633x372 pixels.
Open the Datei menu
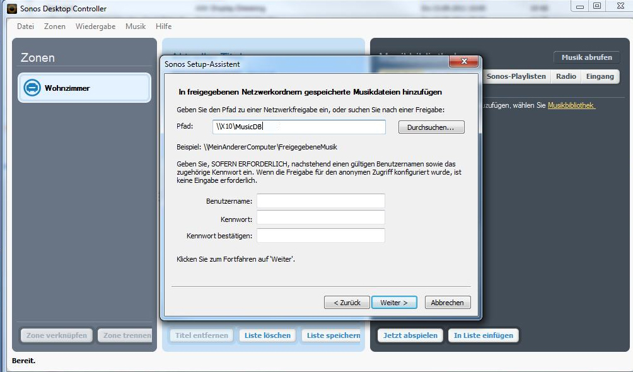(25, 26)
